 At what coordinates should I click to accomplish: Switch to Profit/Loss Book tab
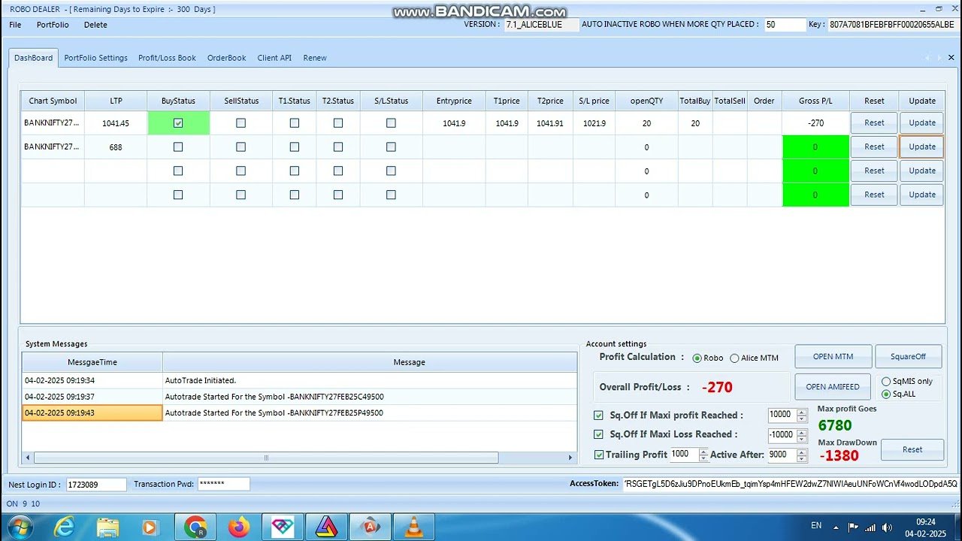pos(167,58)
